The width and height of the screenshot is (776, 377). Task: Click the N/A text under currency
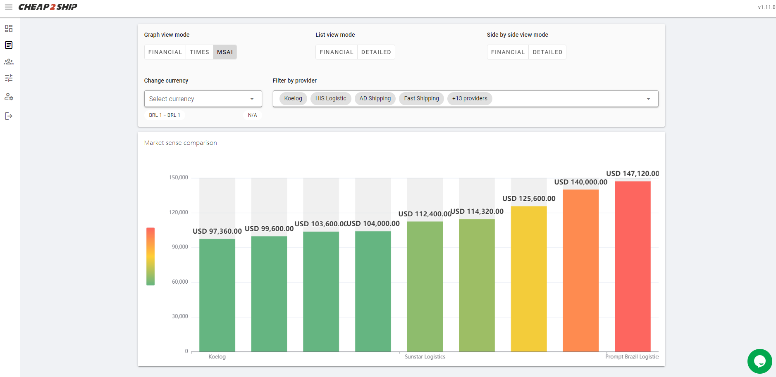point(253,115)
